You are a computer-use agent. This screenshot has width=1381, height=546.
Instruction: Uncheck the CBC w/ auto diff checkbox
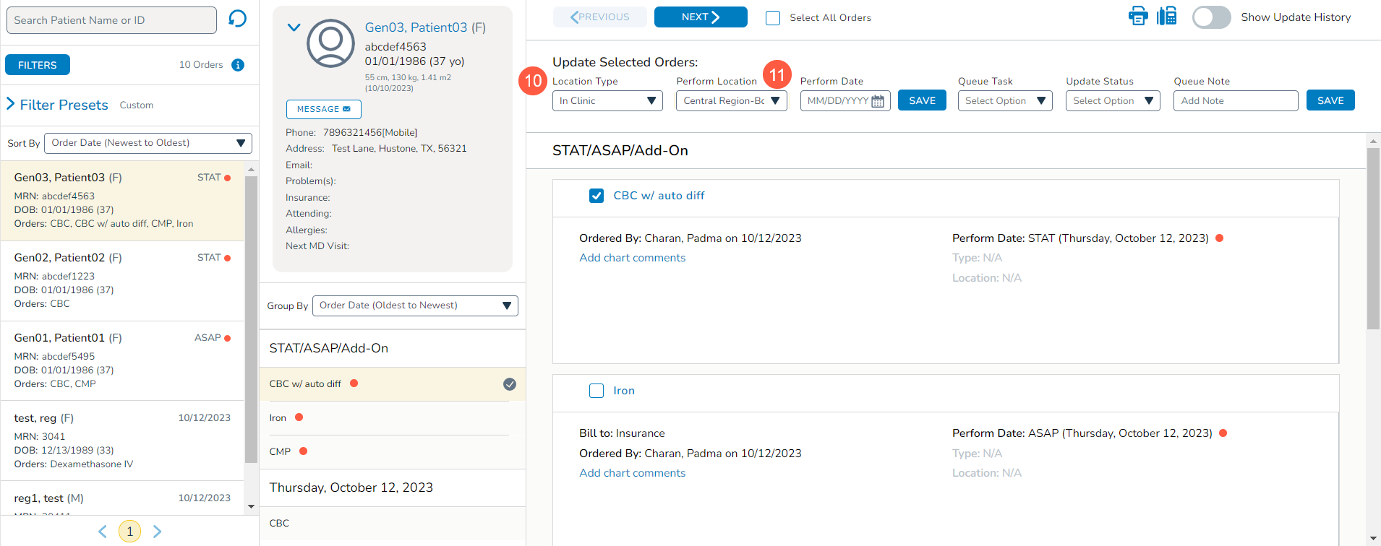(597, 196)
